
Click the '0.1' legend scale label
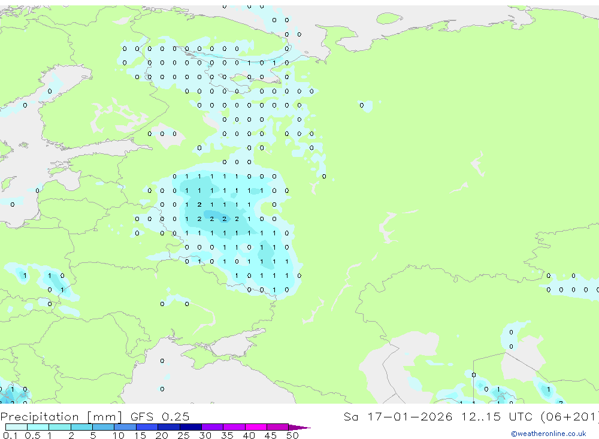(x=10, y=435)
